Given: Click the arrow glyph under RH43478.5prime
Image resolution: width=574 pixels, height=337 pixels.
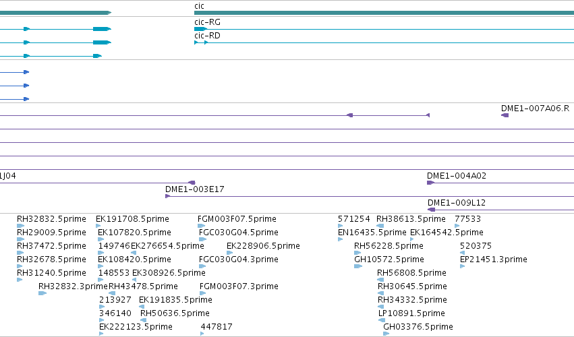Looking at the screenshot, I should click(112, 293).
